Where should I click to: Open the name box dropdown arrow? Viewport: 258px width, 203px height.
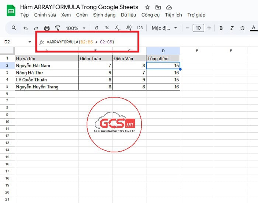tap(30, 42)
